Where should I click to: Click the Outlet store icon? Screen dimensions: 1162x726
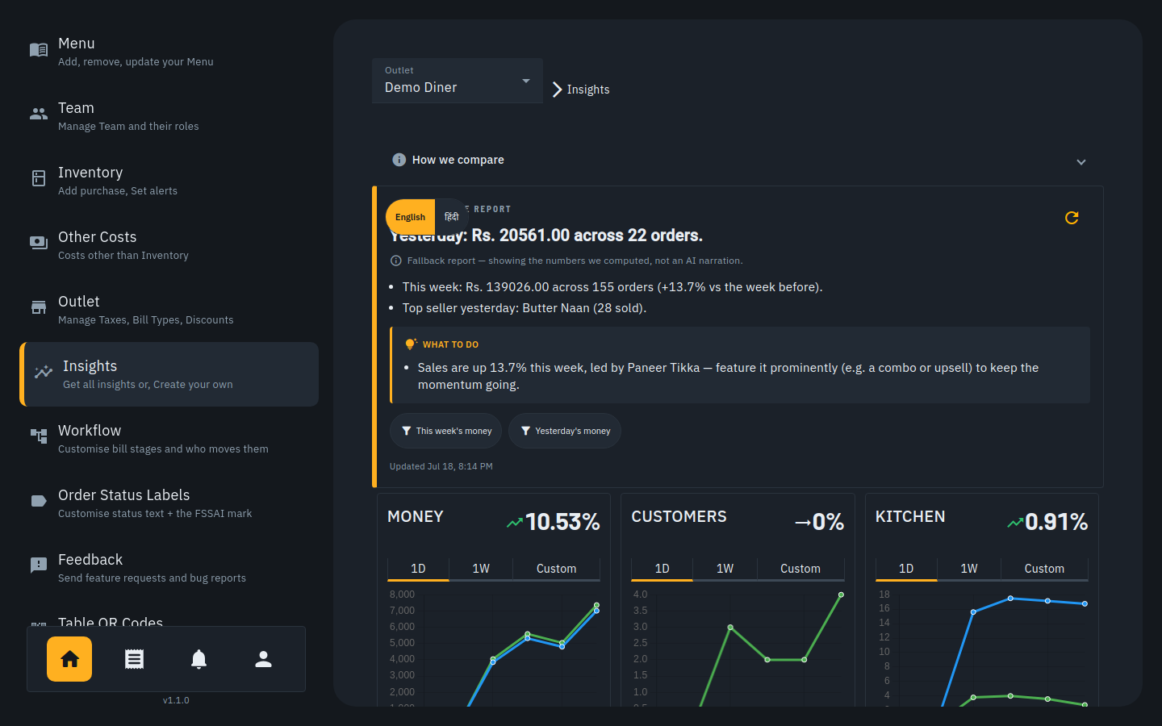[x=39, y=307]
